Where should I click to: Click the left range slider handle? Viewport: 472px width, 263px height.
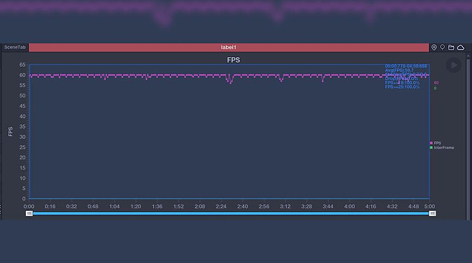pyautogui.click(x=29, y=213)
